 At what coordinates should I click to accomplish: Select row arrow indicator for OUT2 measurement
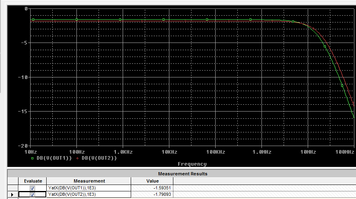tap(12, 195)
